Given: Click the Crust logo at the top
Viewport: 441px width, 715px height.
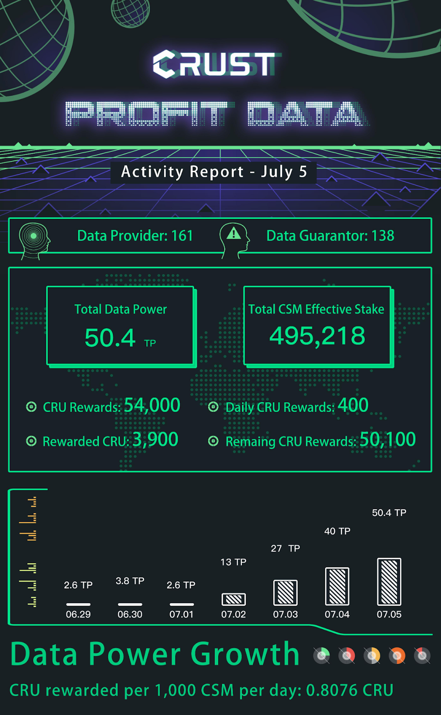Looking at the screenshot, I should pyautogui.click(x=216, y=64).
